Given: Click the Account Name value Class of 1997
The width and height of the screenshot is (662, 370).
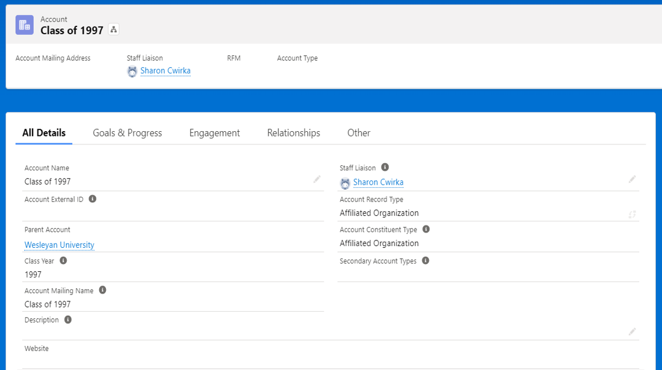Looking at the screenshot, I should click(x=48, y=182).
